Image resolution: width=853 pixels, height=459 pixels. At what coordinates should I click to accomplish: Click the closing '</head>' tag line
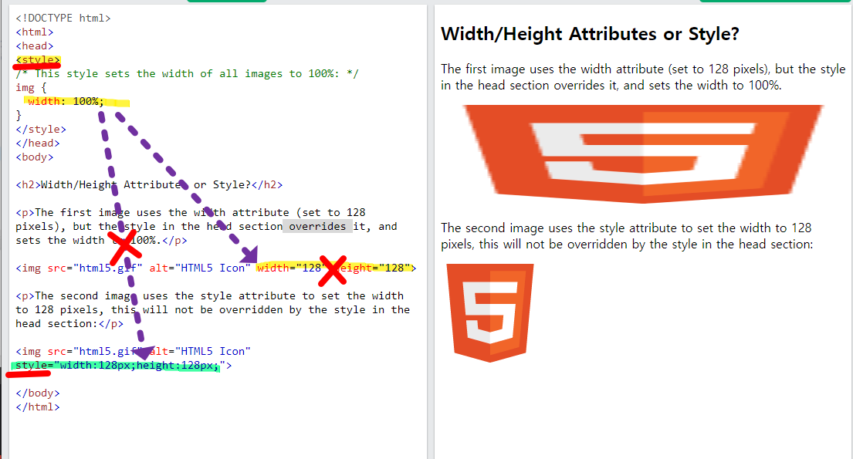(x=38, y=143)
